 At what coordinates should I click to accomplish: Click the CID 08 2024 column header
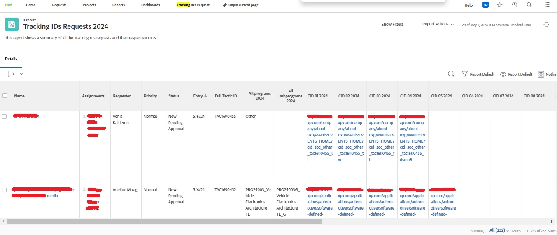(534, 96)
